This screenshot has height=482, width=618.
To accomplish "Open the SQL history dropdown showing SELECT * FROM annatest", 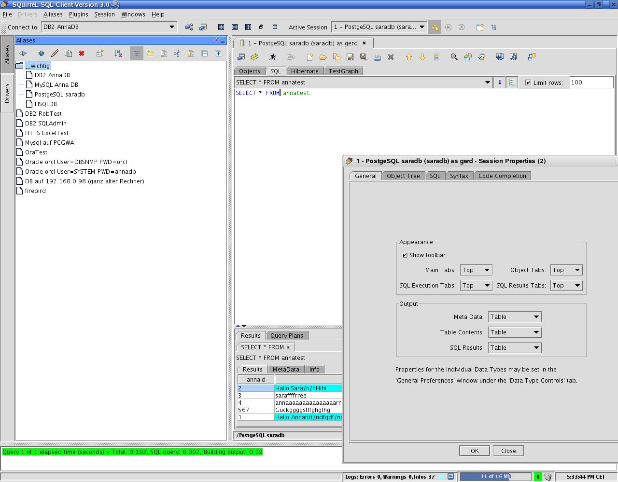I will point(363,83).
